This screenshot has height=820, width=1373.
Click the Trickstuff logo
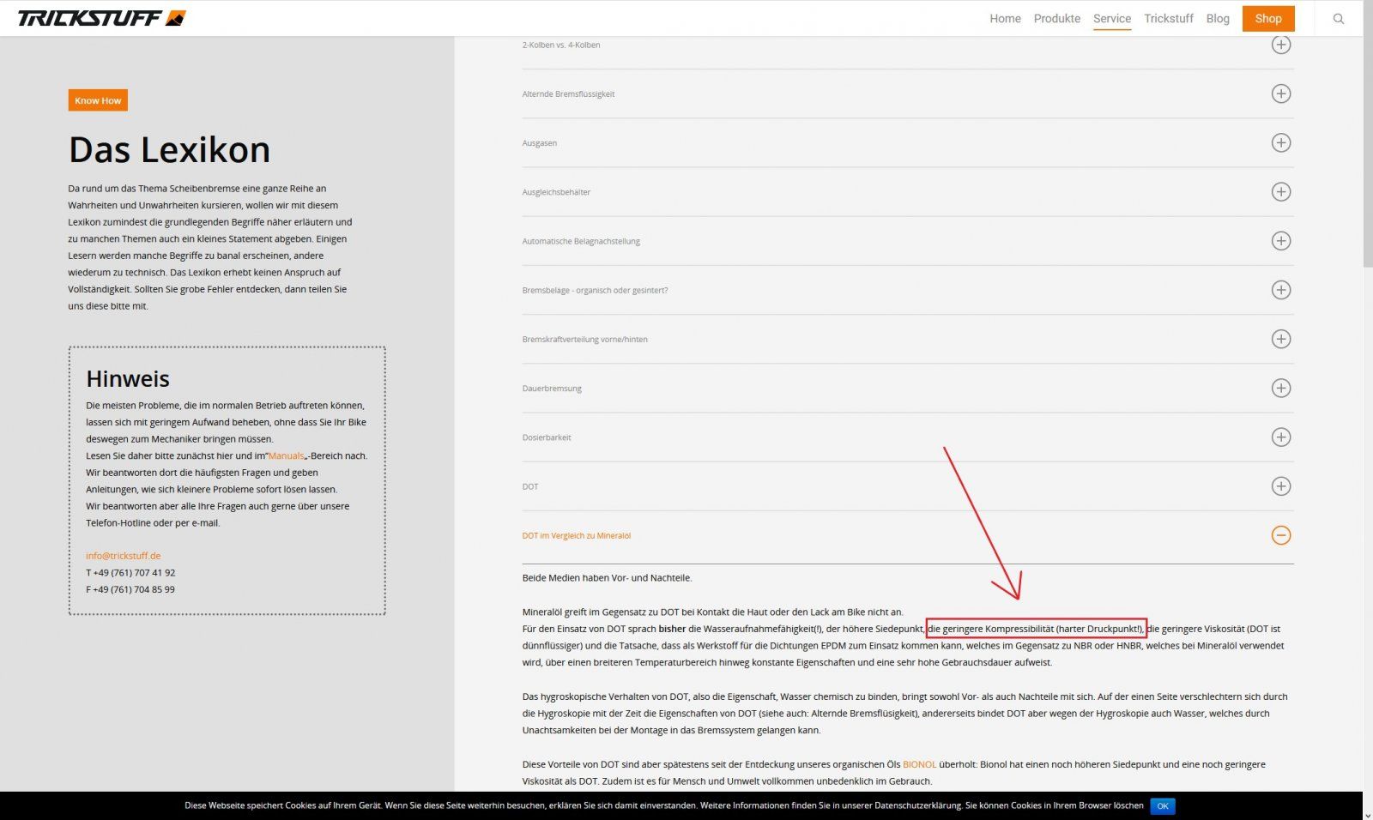point(101,18)
